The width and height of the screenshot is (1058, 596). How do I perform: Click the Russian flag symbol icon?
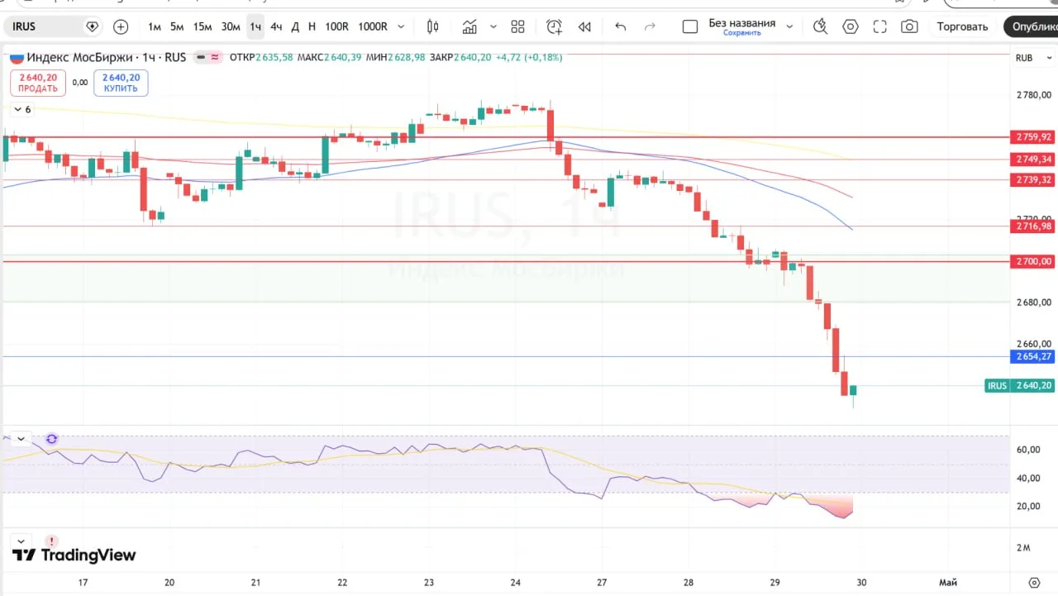tap(17, 57)
